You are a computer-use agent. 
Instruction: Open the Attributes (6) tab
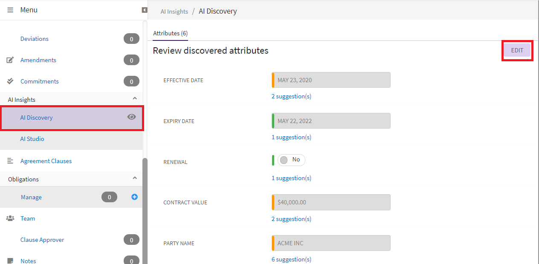click(x=170, y=33)
